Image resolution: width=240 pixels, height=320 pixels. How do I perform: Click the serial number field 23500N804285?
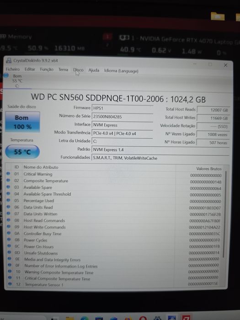tap(122, 117)
